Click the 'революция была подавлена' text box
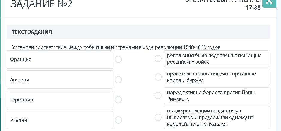Image resolution: width=281 pixels, height=131 pixels. pos(217,58)
